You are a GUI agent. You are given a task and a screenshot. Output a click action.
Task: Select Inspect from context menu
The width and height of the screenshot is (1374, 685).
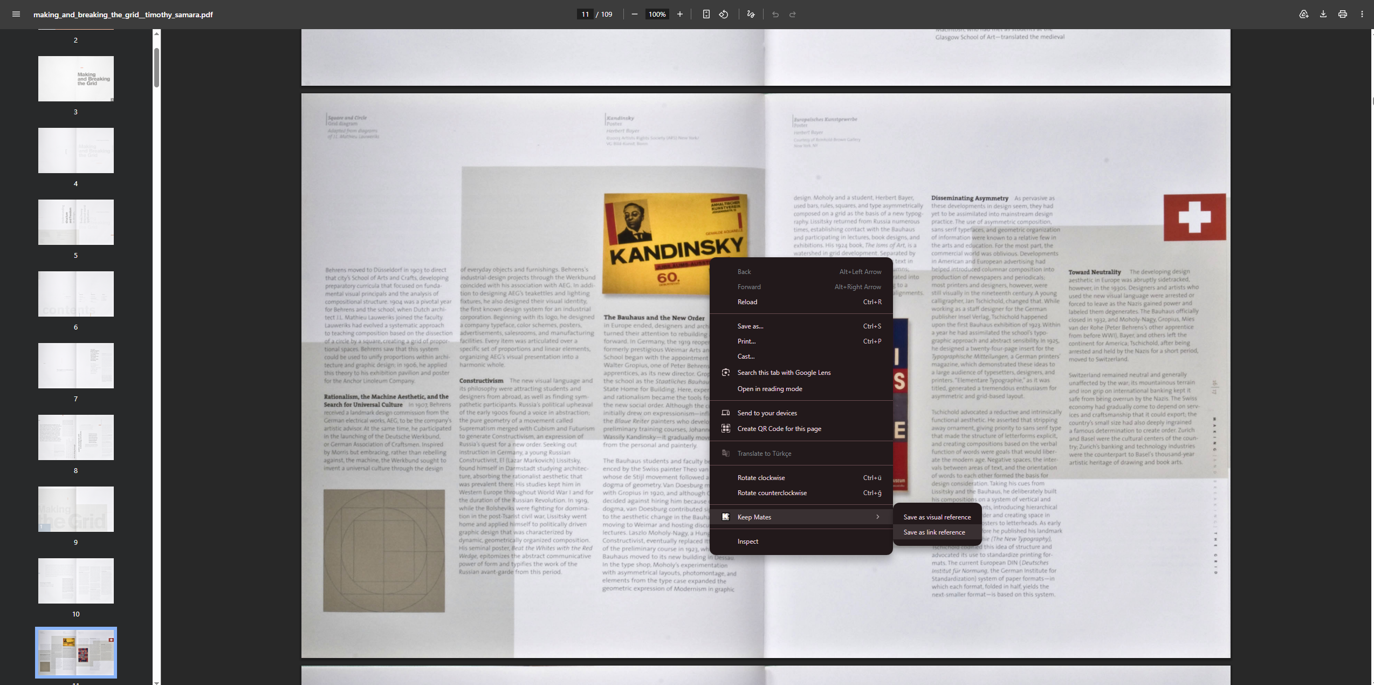(x=801, y=542)
